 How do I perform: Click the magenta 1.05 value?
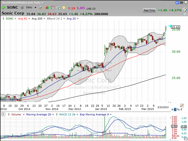81,8
